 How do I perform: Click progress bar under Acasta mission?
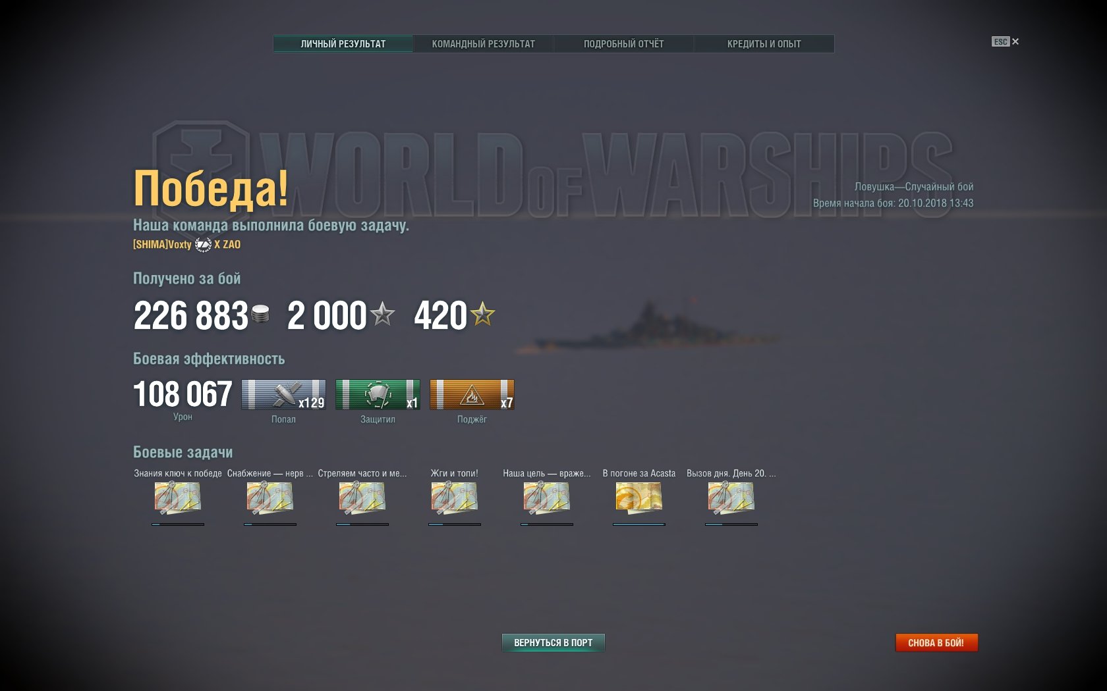(639, 525)
